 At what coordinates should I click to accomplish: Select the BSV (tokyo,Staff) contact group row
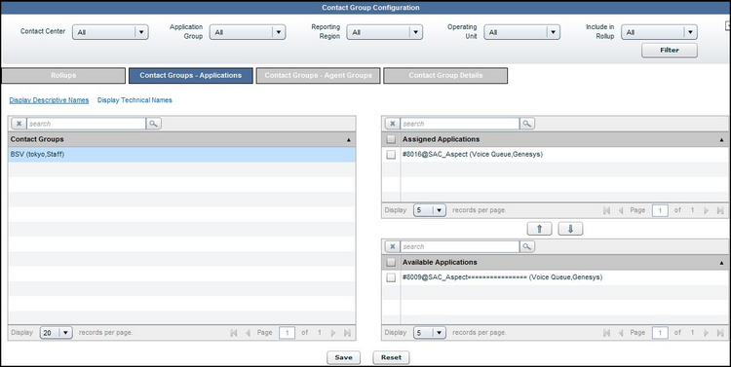click(182, 155)
